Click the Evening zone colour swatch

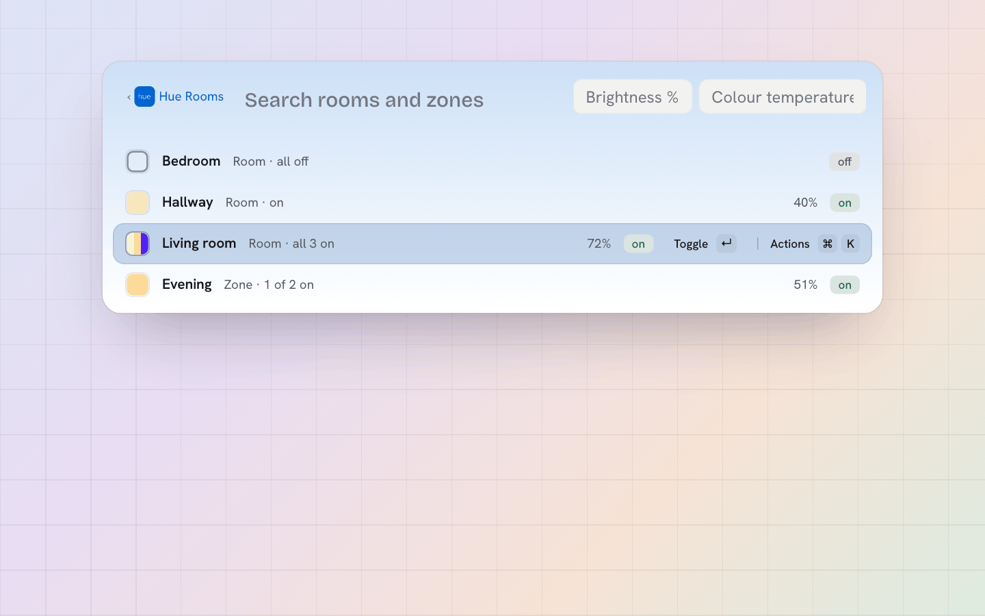click(x=137, y=285)
